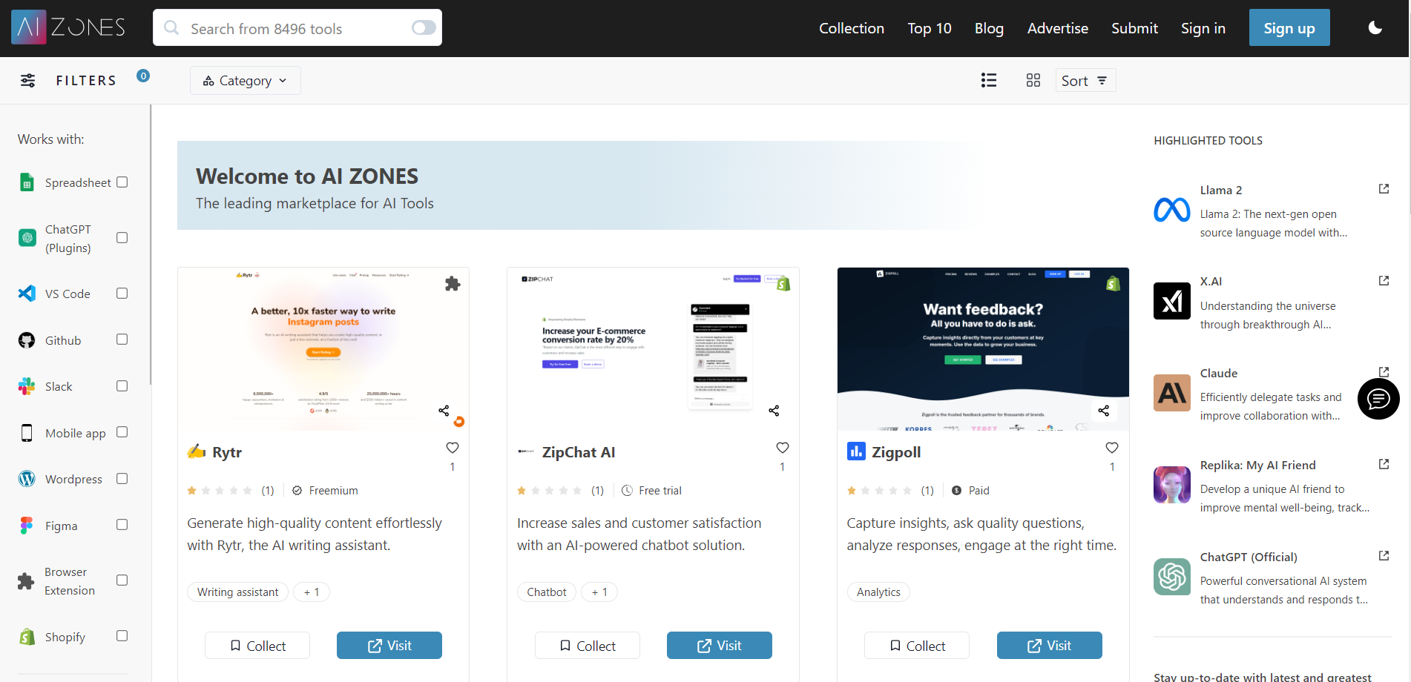
Task: Go to the Blog
Action: (x=989, y=28)
